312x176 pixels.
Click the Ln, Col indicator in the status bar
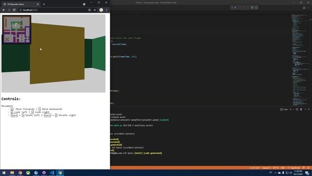(254, 168)
